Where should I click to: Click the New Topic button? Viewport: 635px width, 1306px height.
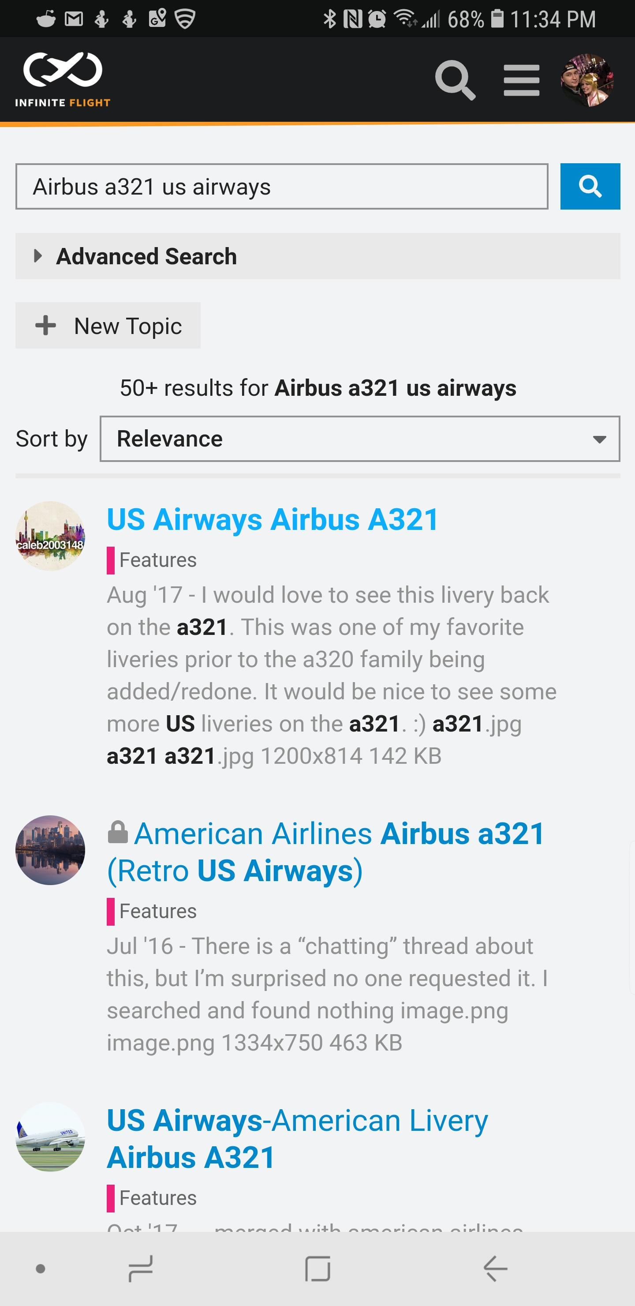(108, 326)
